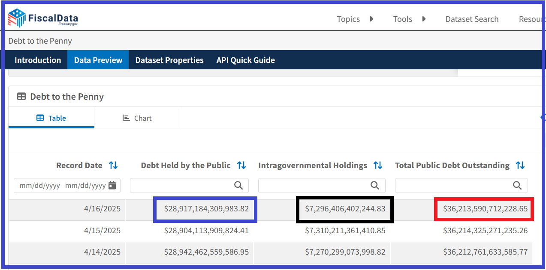Sort by Record Date column
Screen dimensions: 546x270
click(x=113, y=165)
